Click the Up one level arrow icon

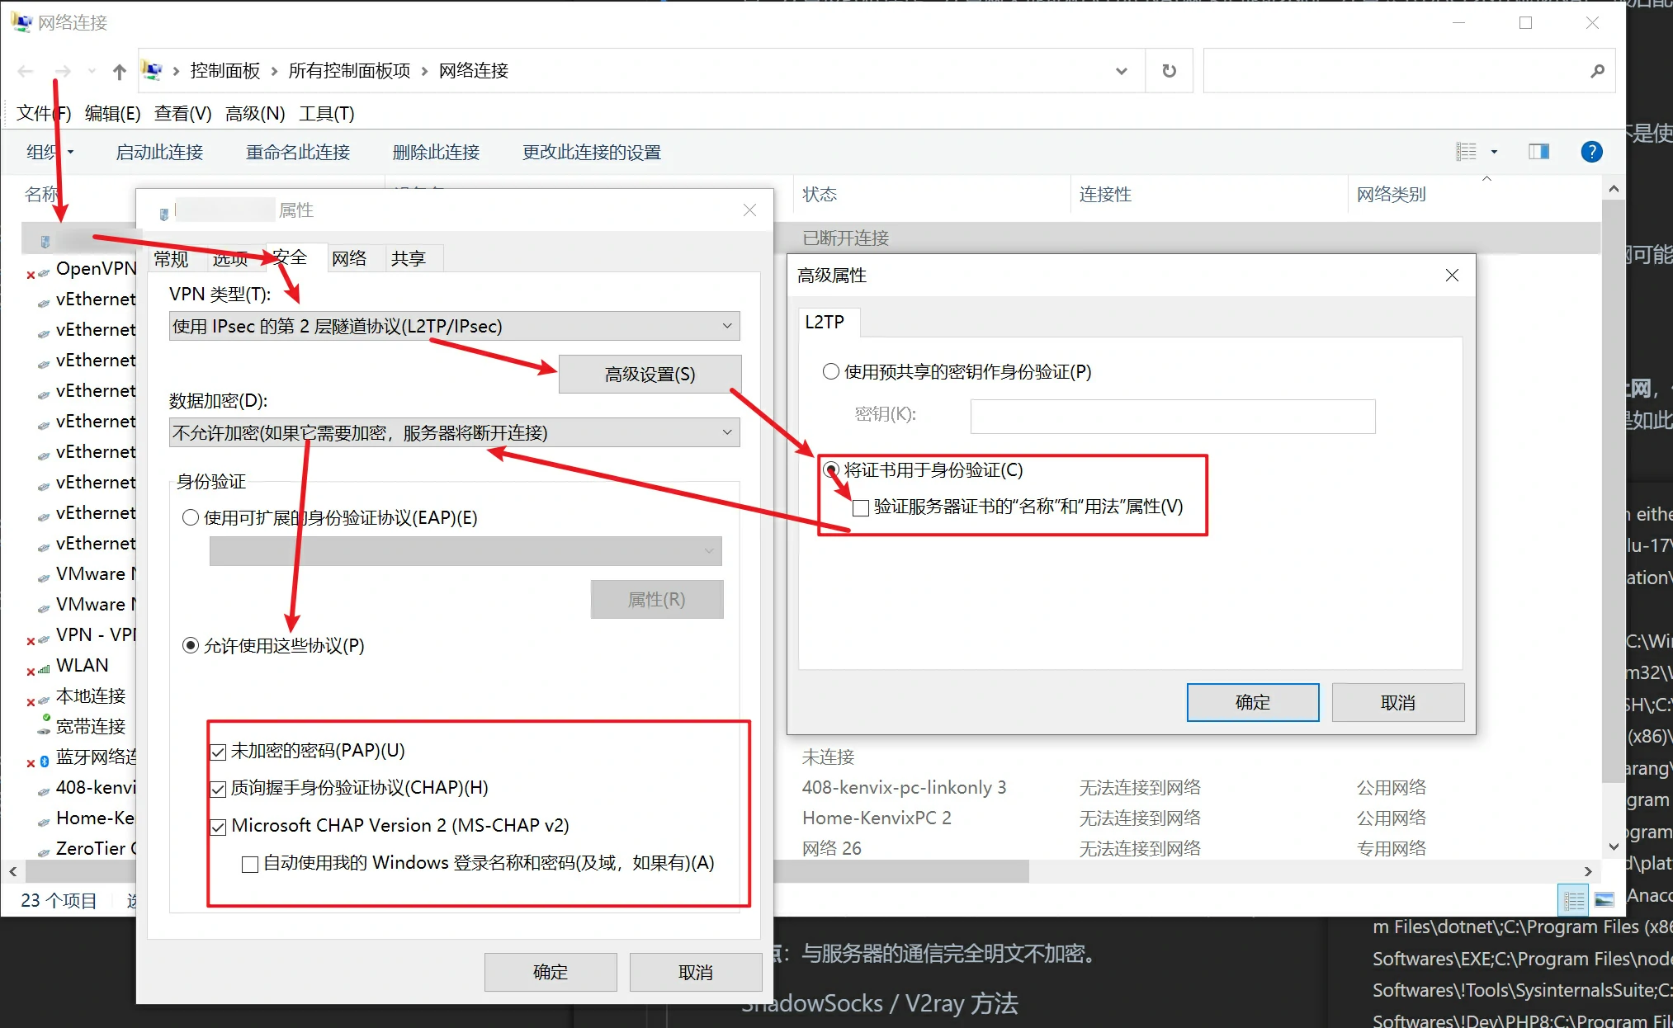click(120, 72)
